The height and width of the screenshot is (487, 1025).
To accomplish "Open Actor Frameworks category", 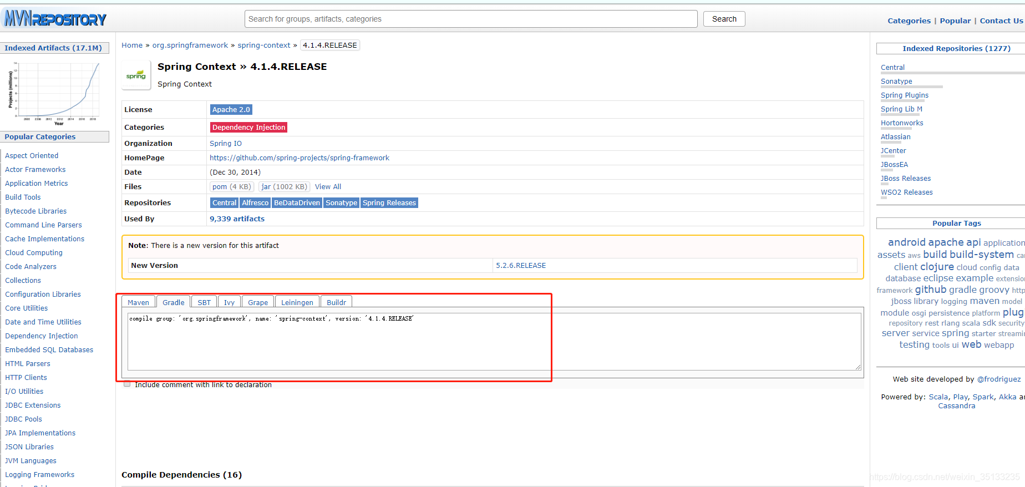I will point(35,170).
